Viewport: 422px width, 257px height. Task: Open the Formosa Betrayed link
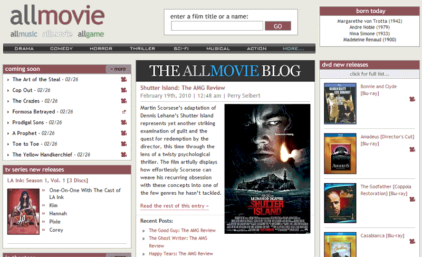[x=34, y=112]
